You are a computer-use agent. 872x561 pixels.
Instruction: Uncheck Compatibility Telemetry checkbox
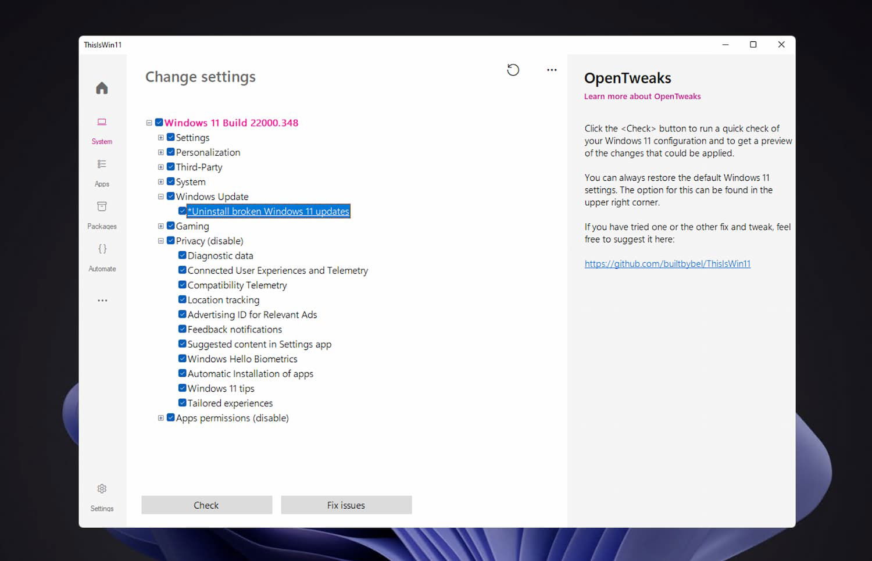tap(182, 285)
